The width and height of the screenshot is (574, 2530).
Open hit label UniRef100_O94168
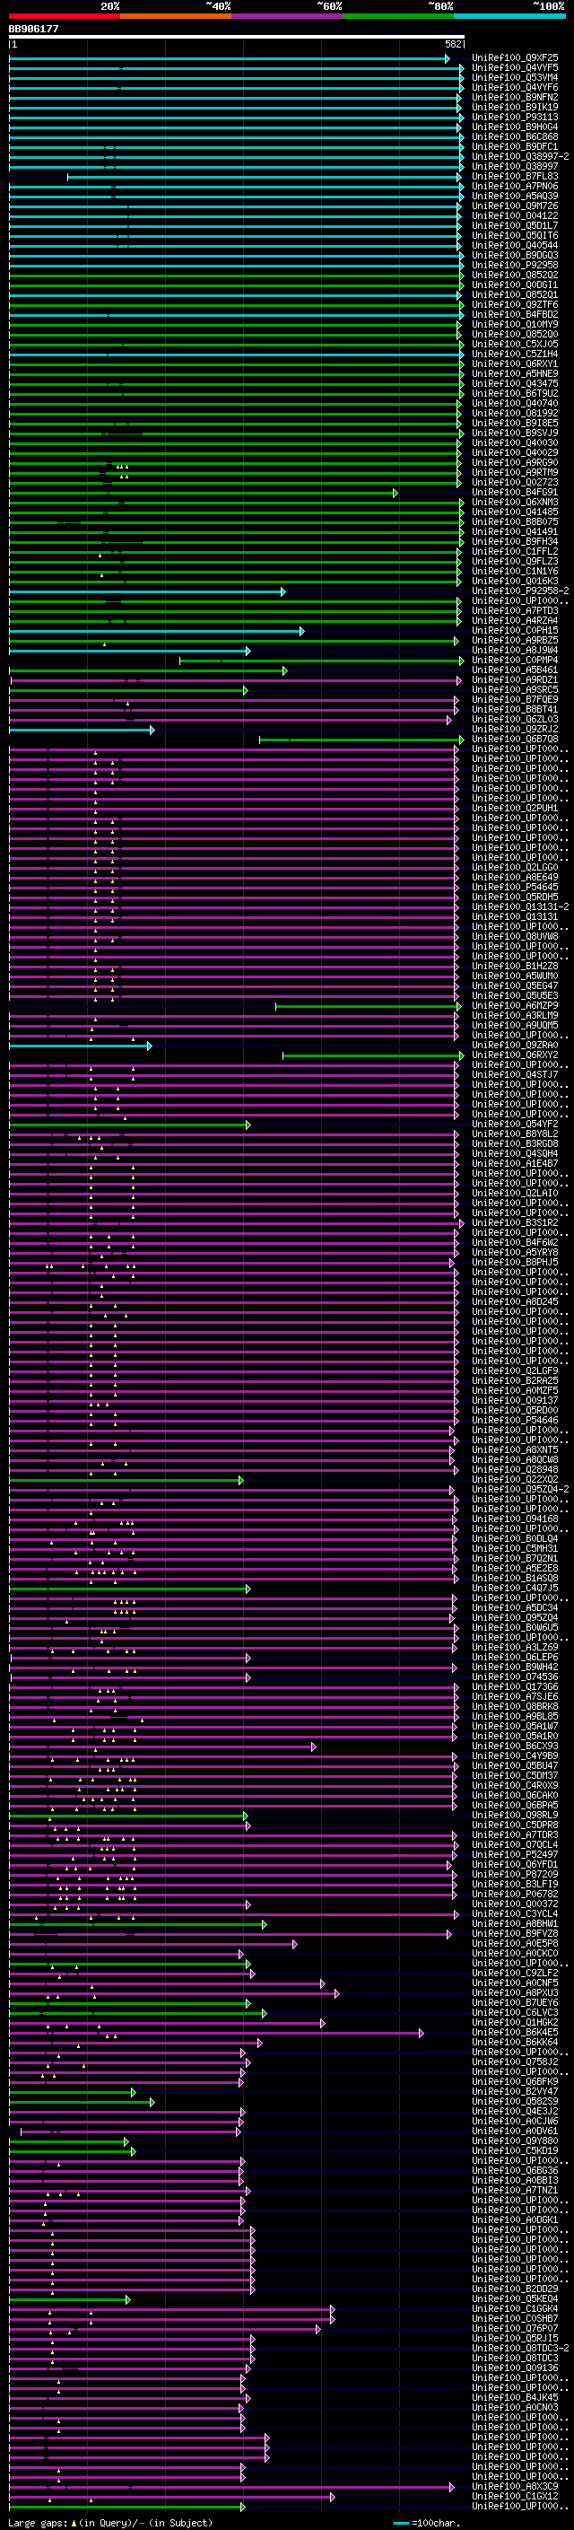[x=515, y=1519]
